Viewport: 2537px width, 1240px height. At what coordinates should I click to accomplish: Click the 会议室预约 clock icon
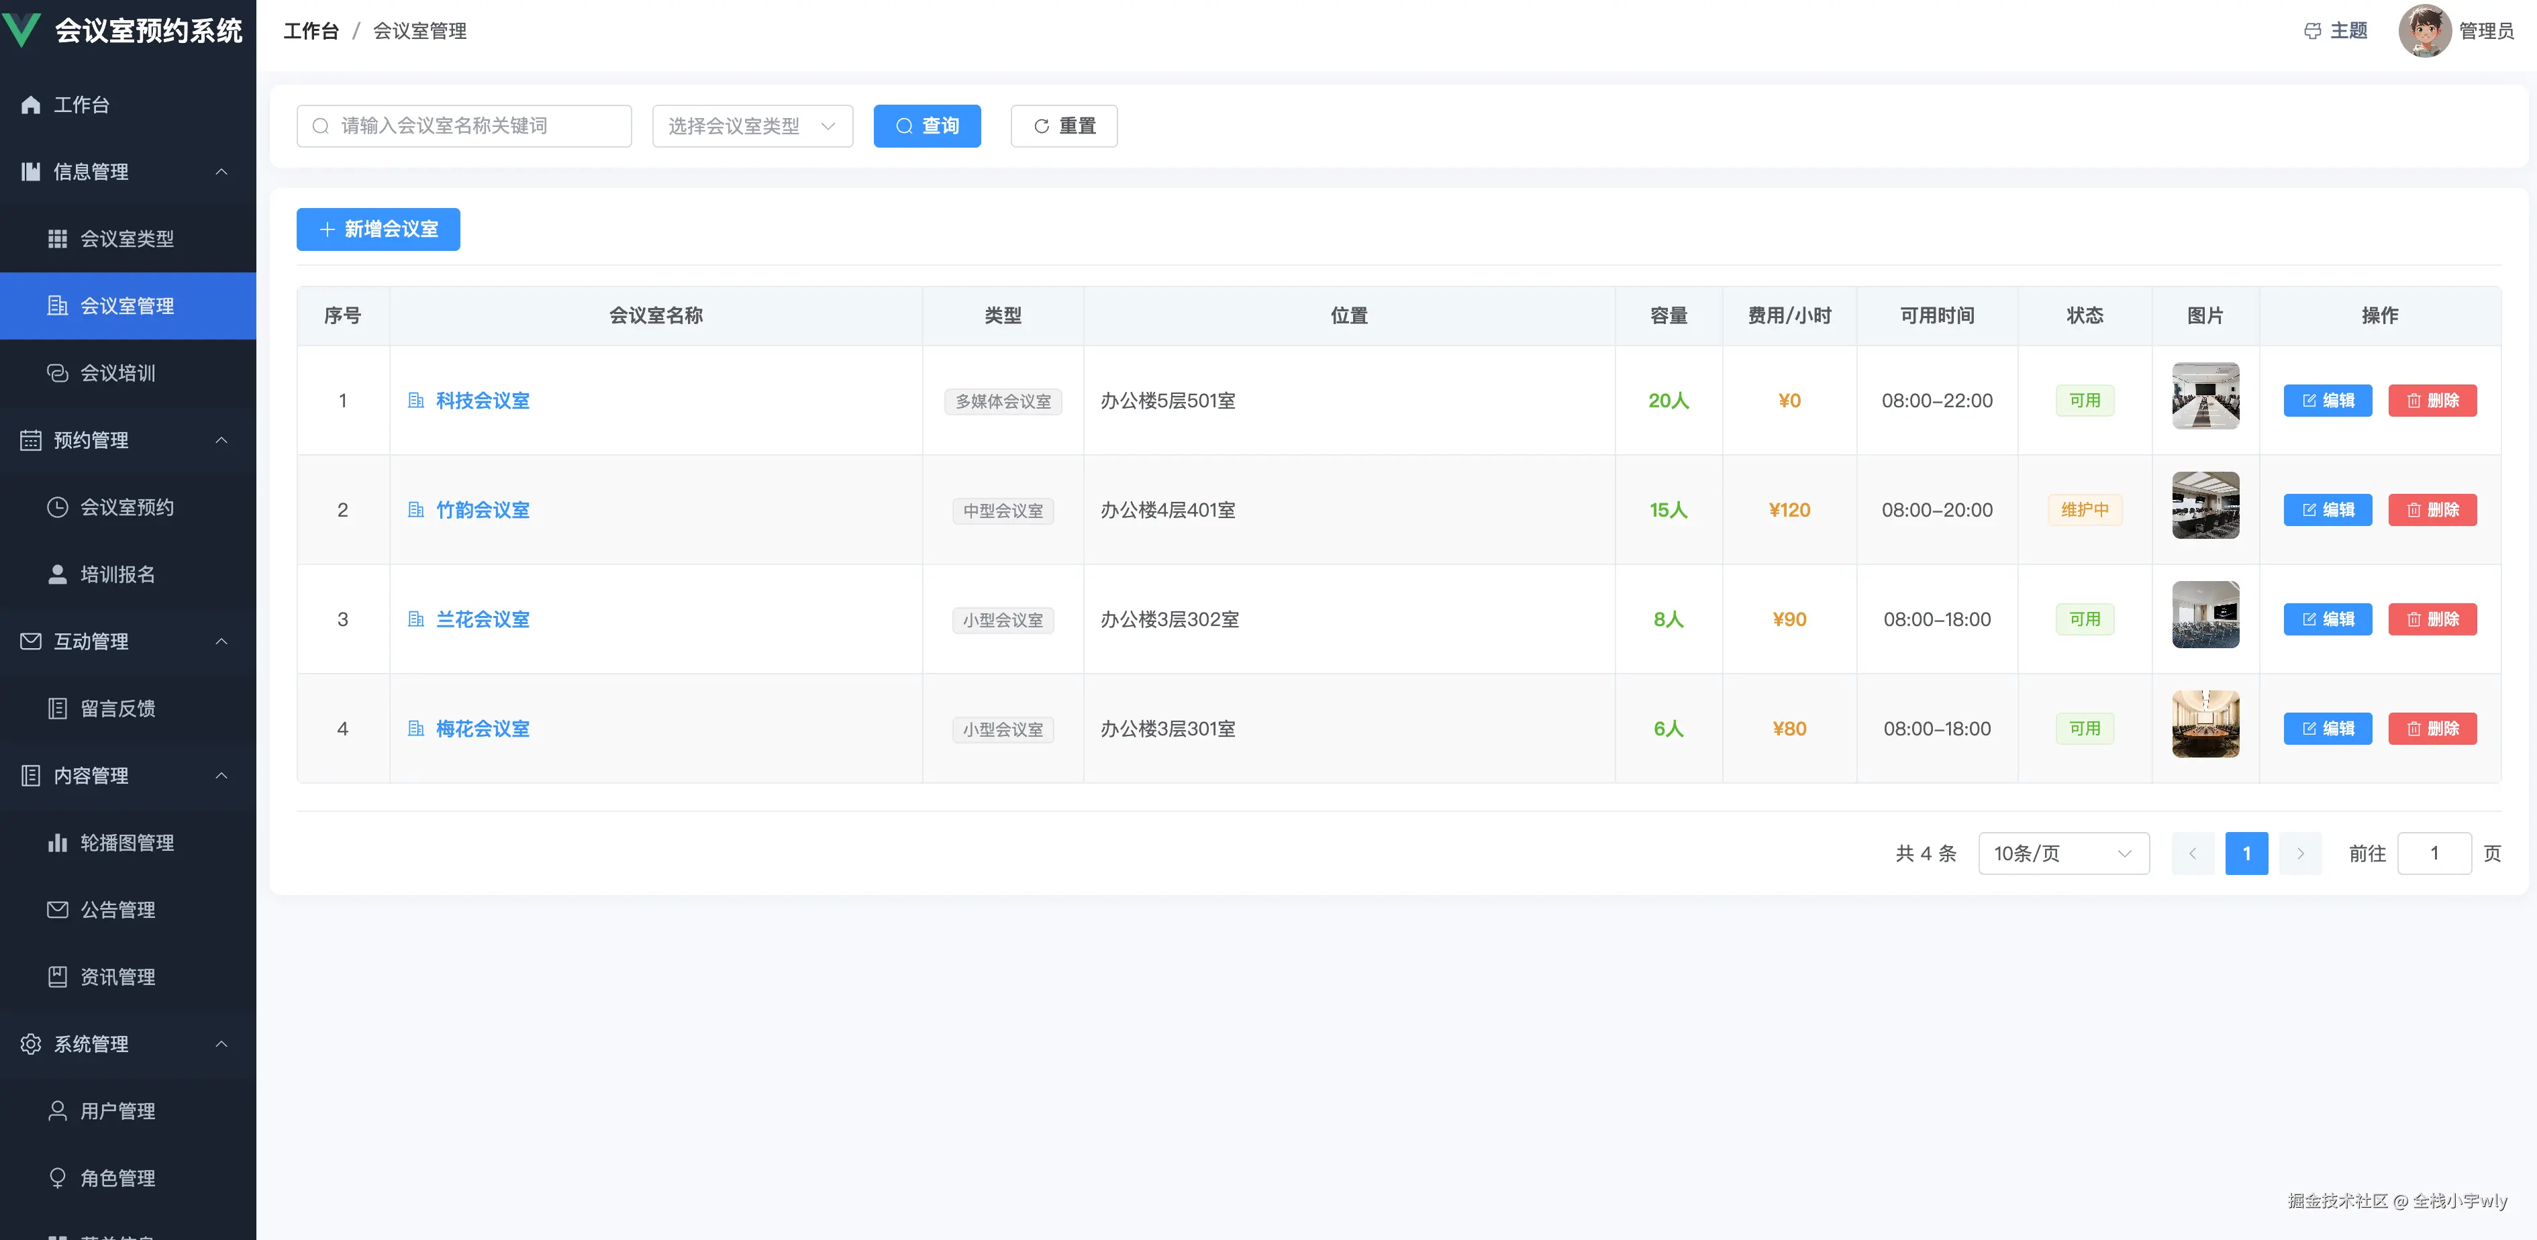(x=57, y=507)
